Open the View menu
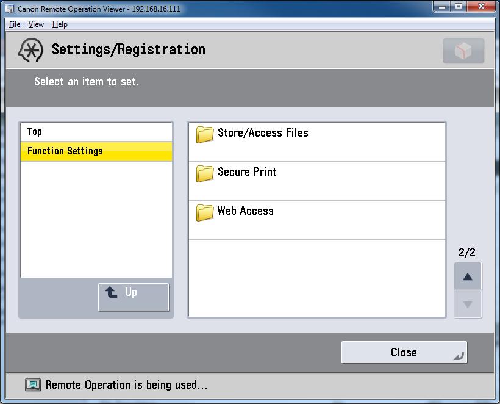The height and width of the screenshot is (404, 500). click(x=36, y=24)
